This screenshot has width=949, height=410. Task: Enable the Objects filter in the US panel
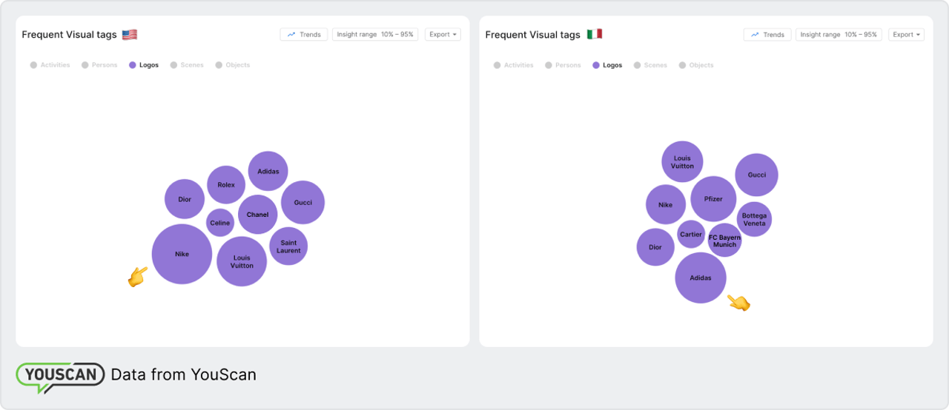233,65
